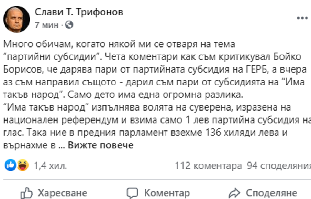Click the globe public audience icon
This screenshot has height=199, width=311.
[x=69, y=25]
